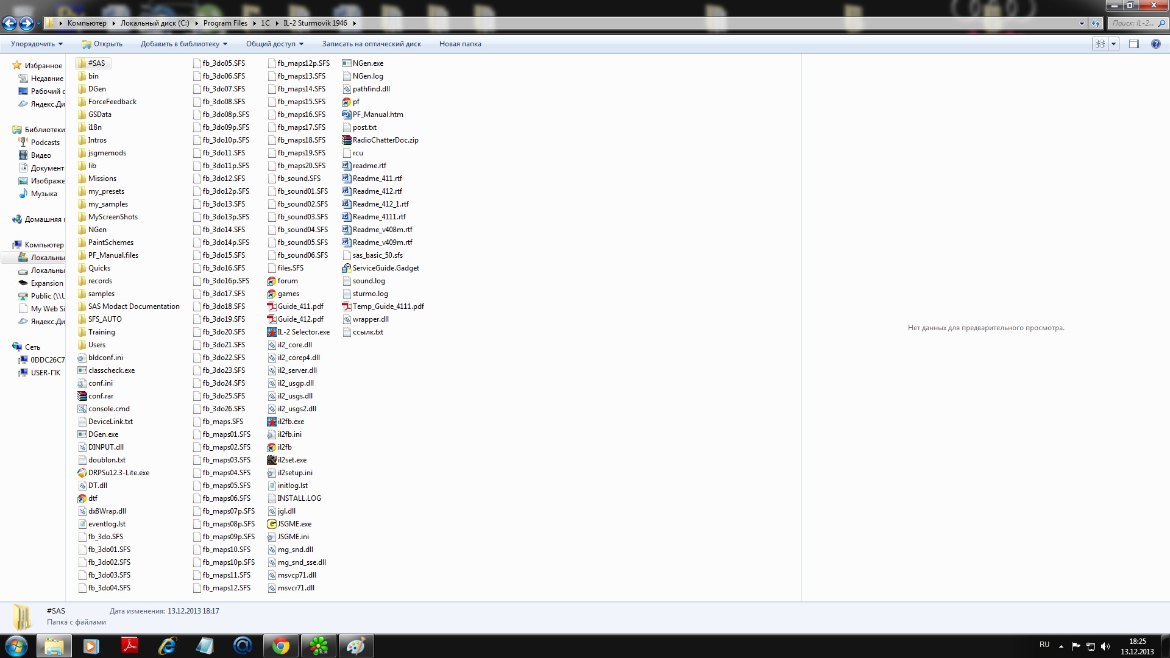The height and width of the screenshot is (658, 1170).
Task: Open Google Chrome from the taskbar
Action: [x=281, y=646]
